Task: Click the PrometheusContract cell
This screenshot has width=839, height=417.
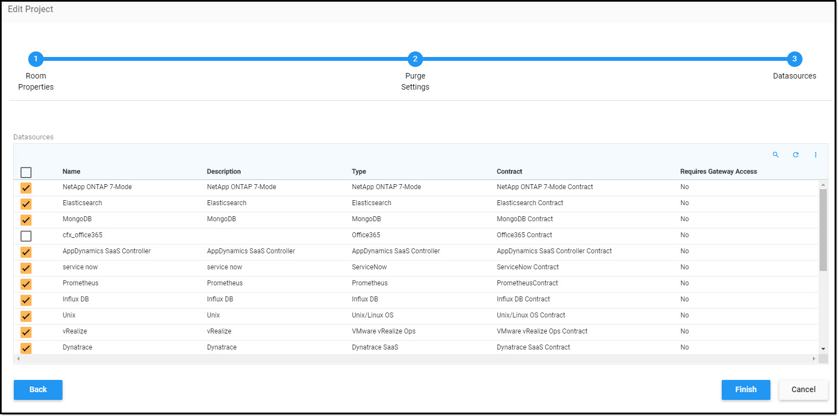Action: coord(528,283)
